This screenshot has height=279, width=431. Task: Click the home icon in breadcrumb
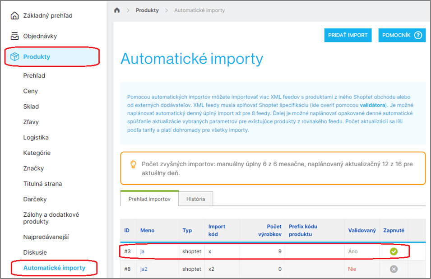tap(117, 10)
